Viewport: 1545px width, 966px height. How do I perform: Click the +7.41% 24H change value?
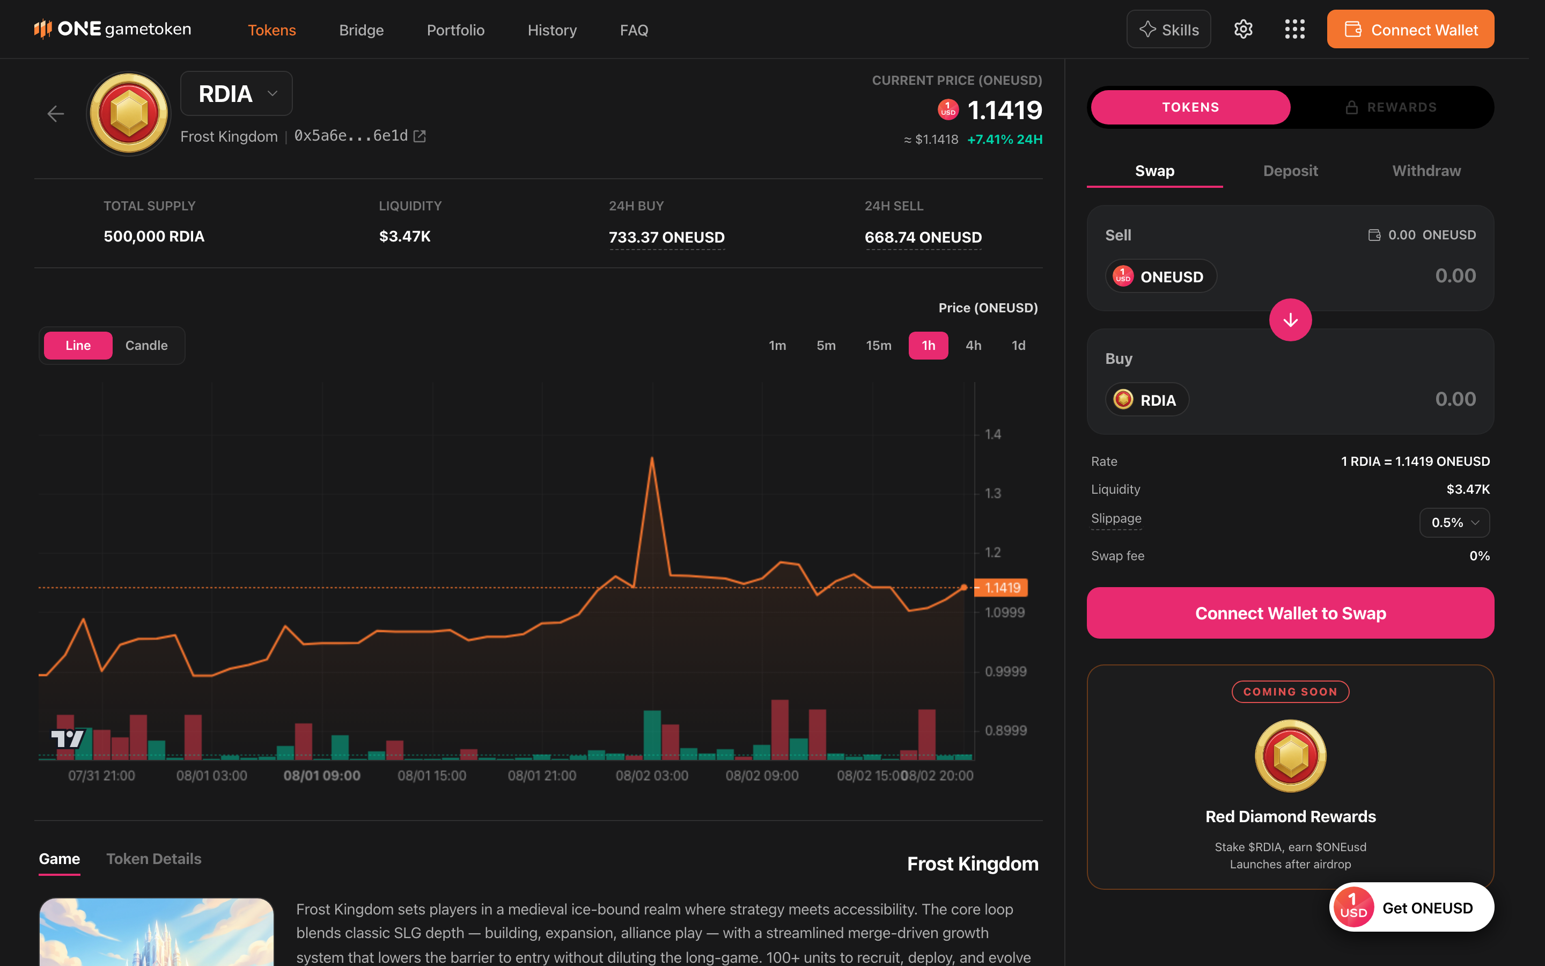coord(1004,140)
